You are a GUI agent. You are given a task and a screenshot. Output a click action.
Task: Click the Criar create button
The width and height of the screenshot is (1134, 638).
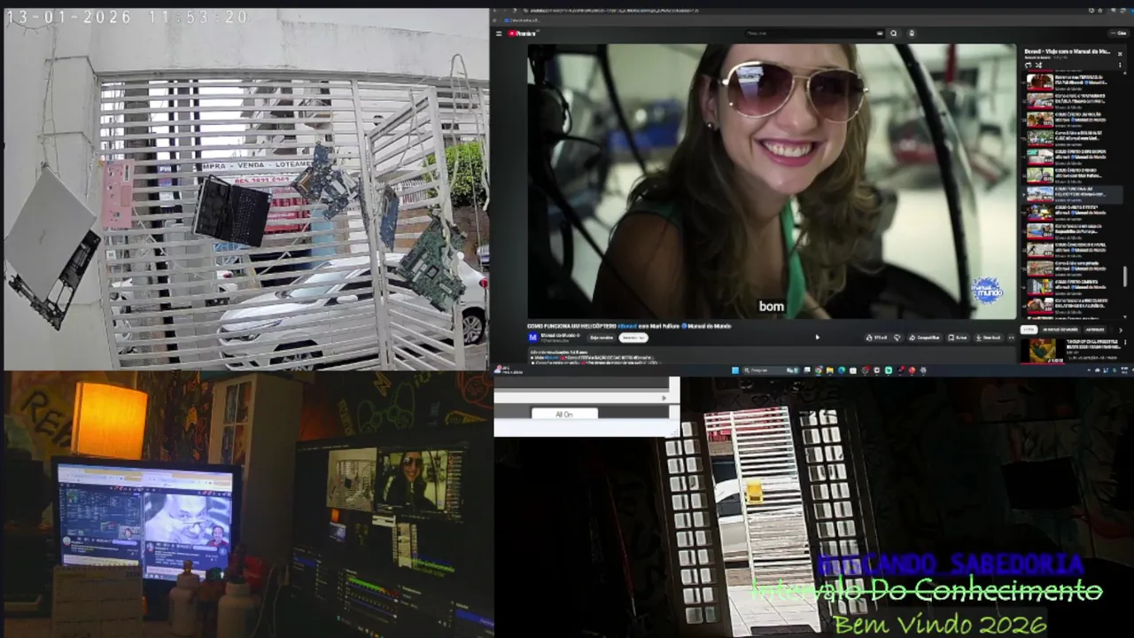[1117, 33]
